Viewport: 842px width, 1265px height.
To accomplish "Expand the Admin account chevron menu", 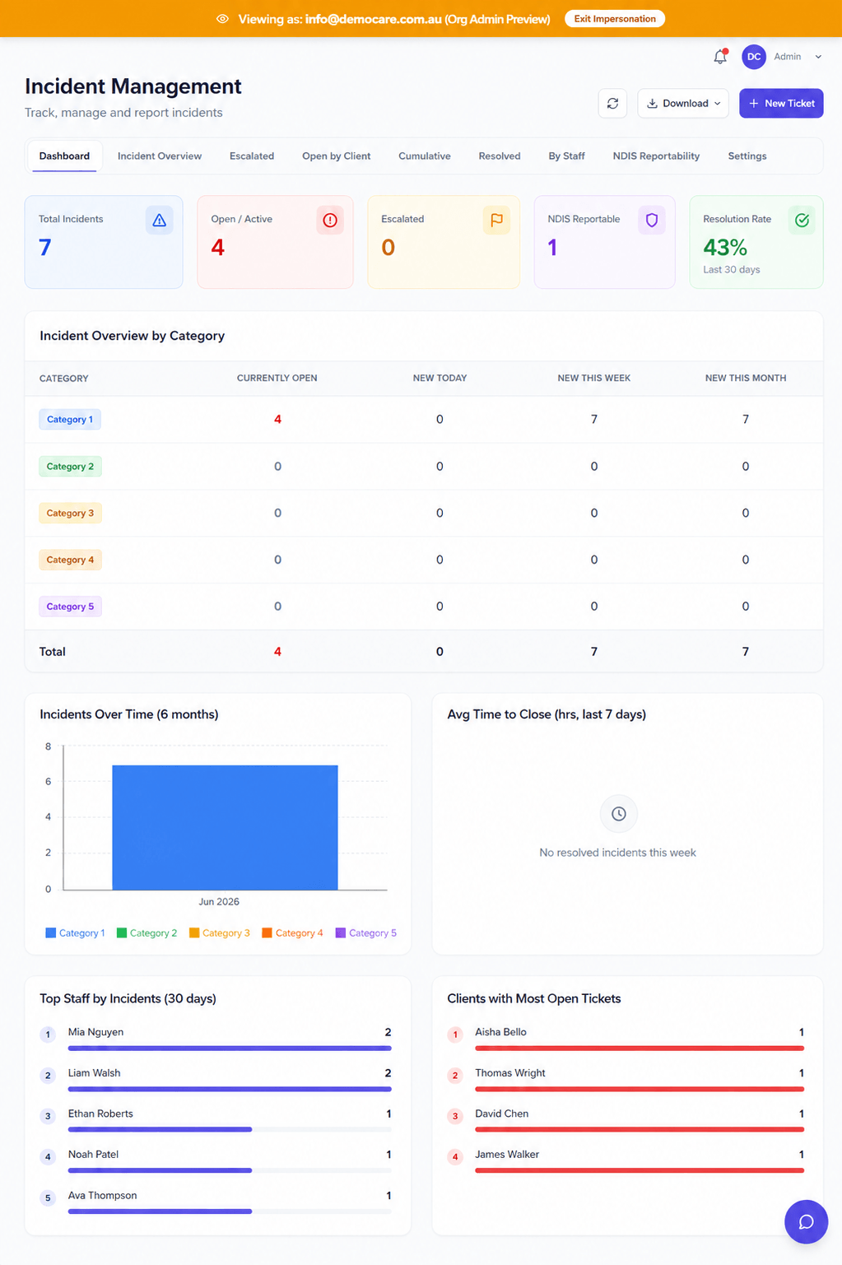I will tap(818, 57).
